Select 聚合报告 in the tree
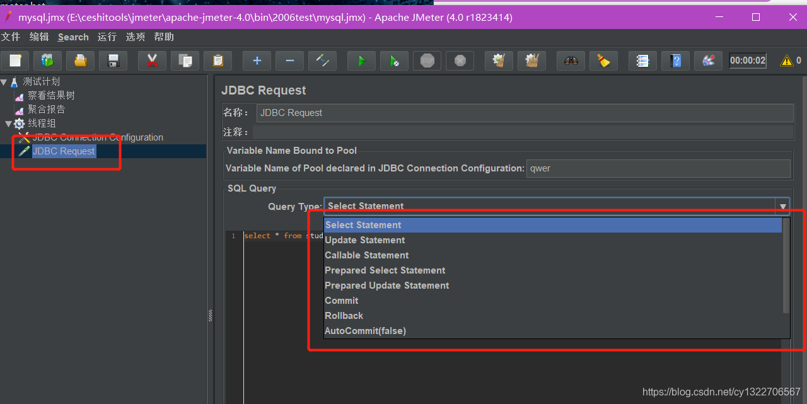The image size is (807, 404). [x=47, y=110]
